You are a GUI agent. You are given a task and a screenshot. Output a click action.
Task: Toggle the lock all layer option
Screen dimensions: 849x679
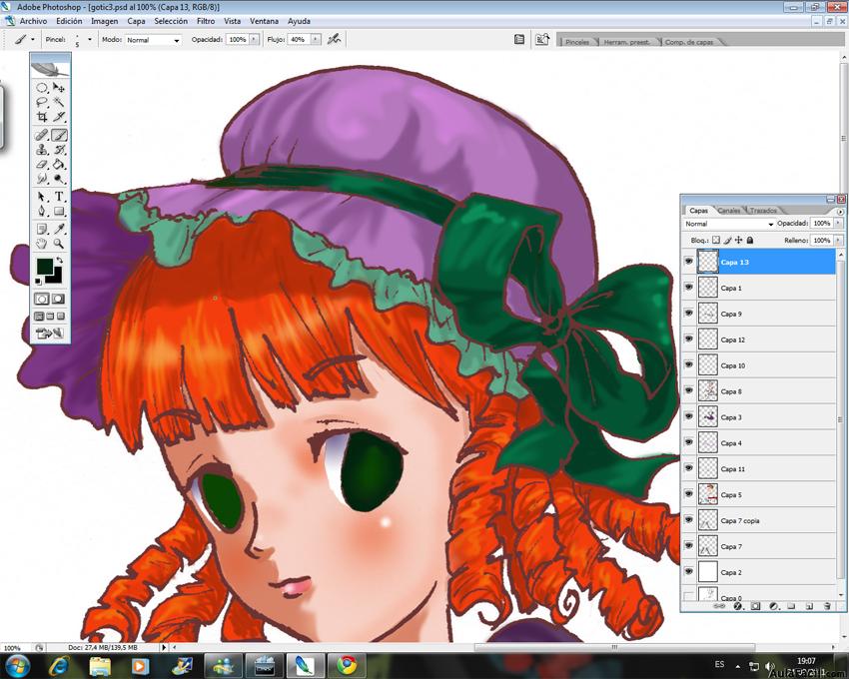pyautogui.click(x=750, y=240)
